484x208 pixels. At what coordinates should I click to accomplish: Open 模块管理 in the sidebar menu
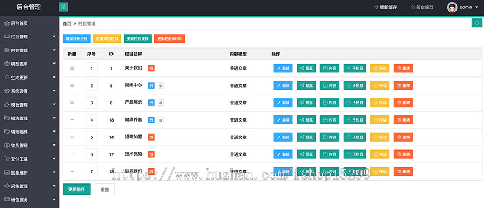[19, 118]
